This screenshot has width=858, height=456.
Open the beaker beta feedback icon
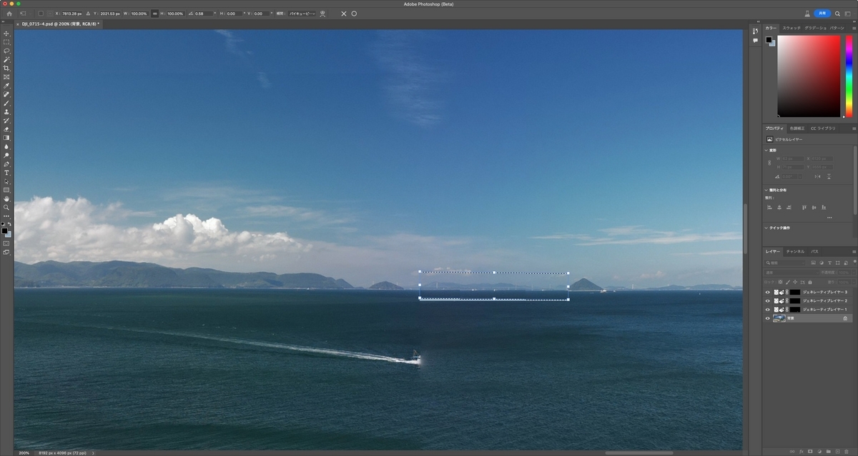point(807,14)
